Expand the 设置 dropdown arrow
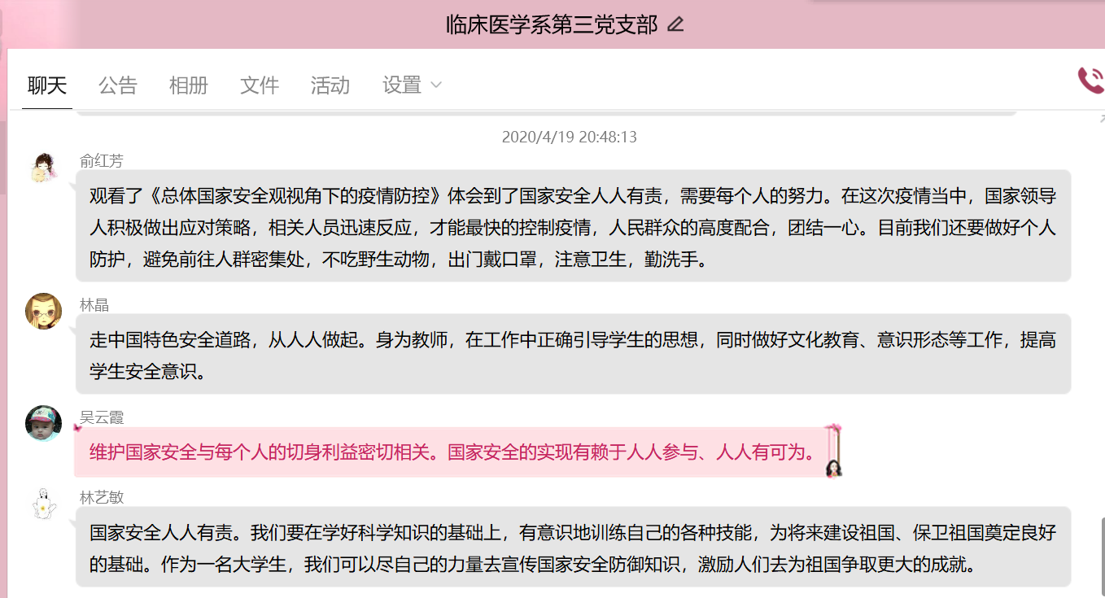Screen dimensions: 1105x598 [435, 85]
